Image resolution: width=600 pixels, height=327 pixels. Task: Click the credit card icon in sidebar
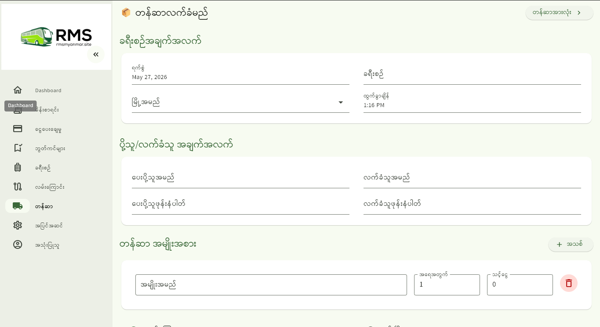(x=18, y=129)
